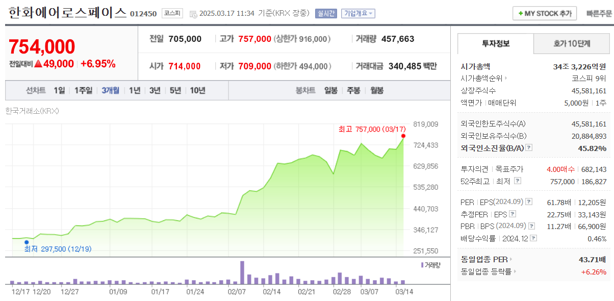This screenshot has height=301, width=614.
Task: Switch to the 호가10단계 tab
Action: coord(572,44)
